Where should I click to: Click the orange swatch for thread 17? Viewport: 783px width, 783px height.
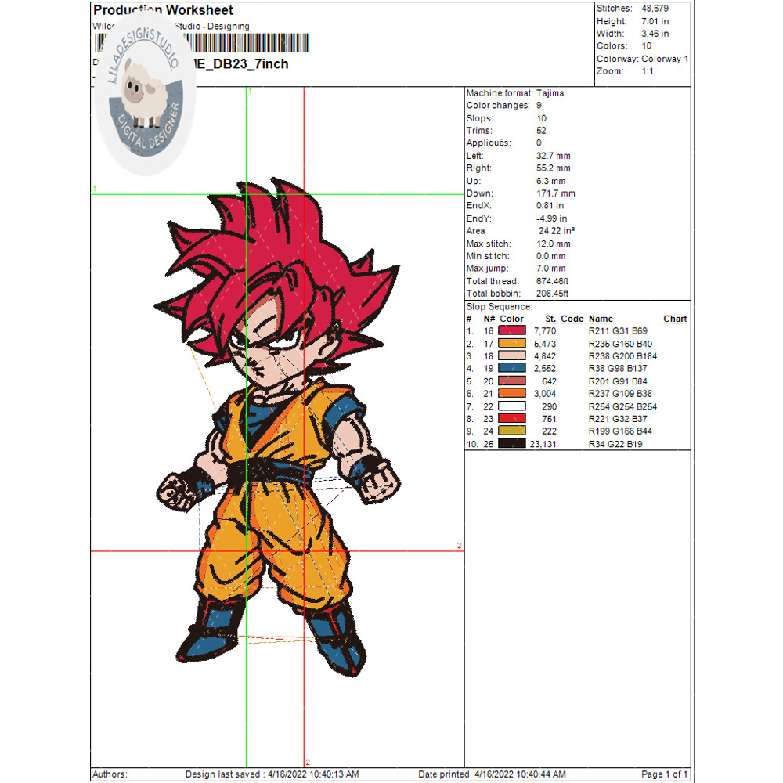[x=511, y=343]
